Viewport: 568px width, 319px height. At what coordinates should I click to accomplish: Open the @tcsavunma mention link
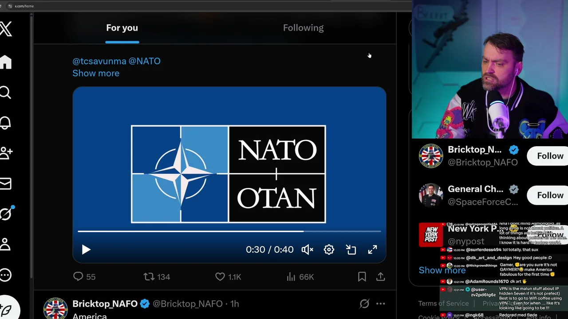(x=99, y=61)
